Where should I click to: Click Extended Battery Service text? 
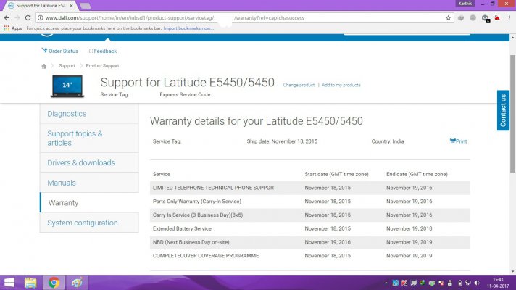(182, 228)
